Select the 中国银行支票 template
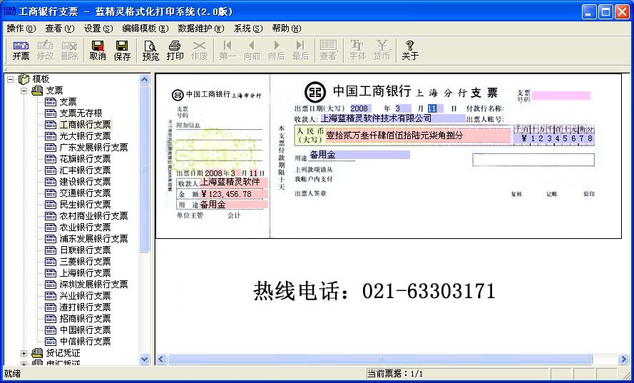Image resolution: width=634 pixels, height=383 pixels. pyautogui.click(x=85, y=330)
